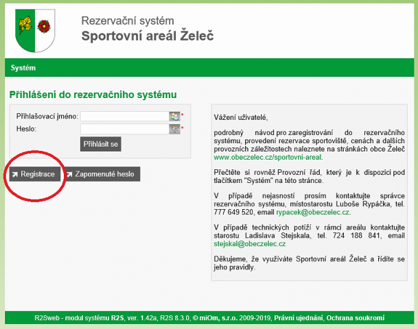Click the Přihlašovací jméno label
418x329 pixels.
(47, 116)
